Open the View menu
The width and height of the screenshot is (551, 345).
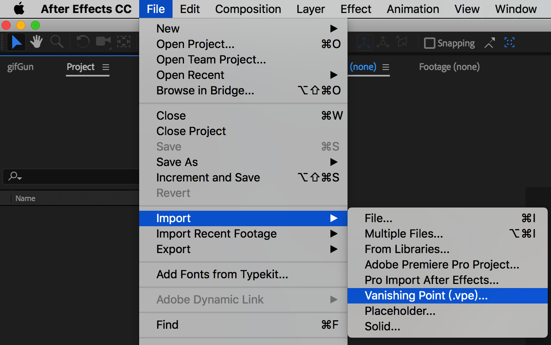pos(467,9)
